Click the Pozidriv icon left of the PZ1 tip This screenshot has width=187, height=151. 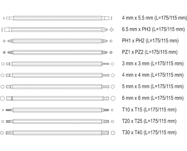pos(4,52)
